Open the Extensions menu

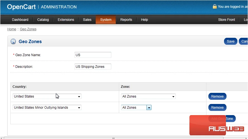66,20
